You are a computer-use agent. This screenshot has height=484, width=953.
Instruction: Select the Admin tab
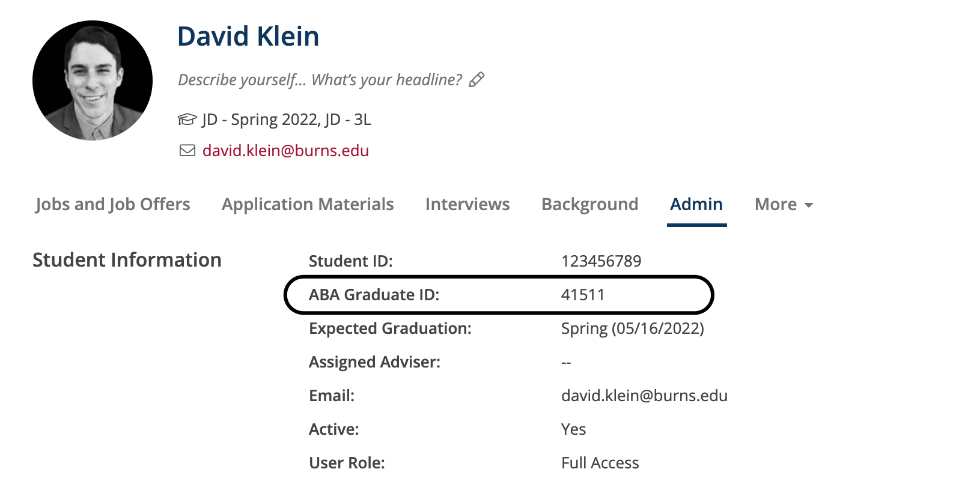pos(696,205)
